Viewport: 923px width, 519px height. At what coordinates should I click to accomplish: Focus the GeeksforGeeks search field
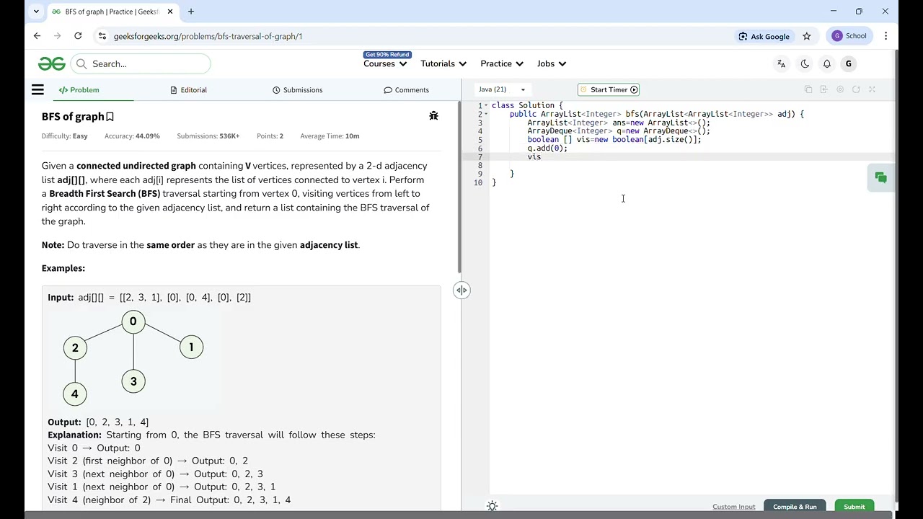coord(141,63)
